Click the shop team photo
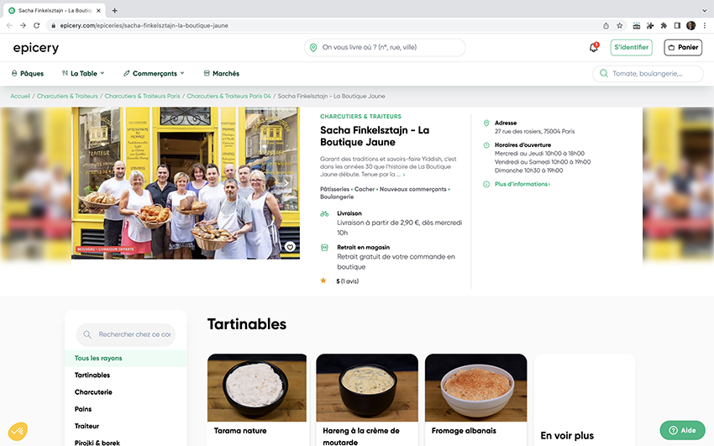Viewport: 714px width, 446px height. click(186, 183)
